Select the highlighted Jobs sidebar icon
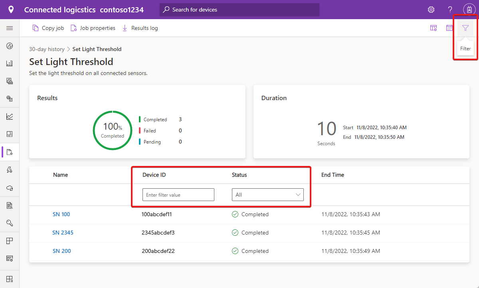Screen dimensions: 479x288 click(10, 152)
